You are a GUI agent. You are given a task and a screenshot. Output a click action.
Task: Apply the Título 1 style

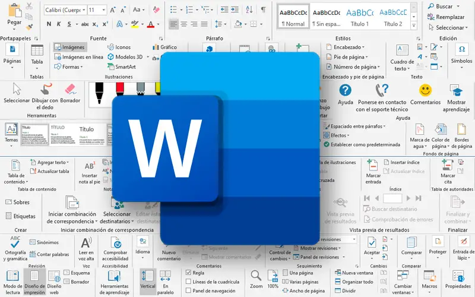(x=360, y=18)
